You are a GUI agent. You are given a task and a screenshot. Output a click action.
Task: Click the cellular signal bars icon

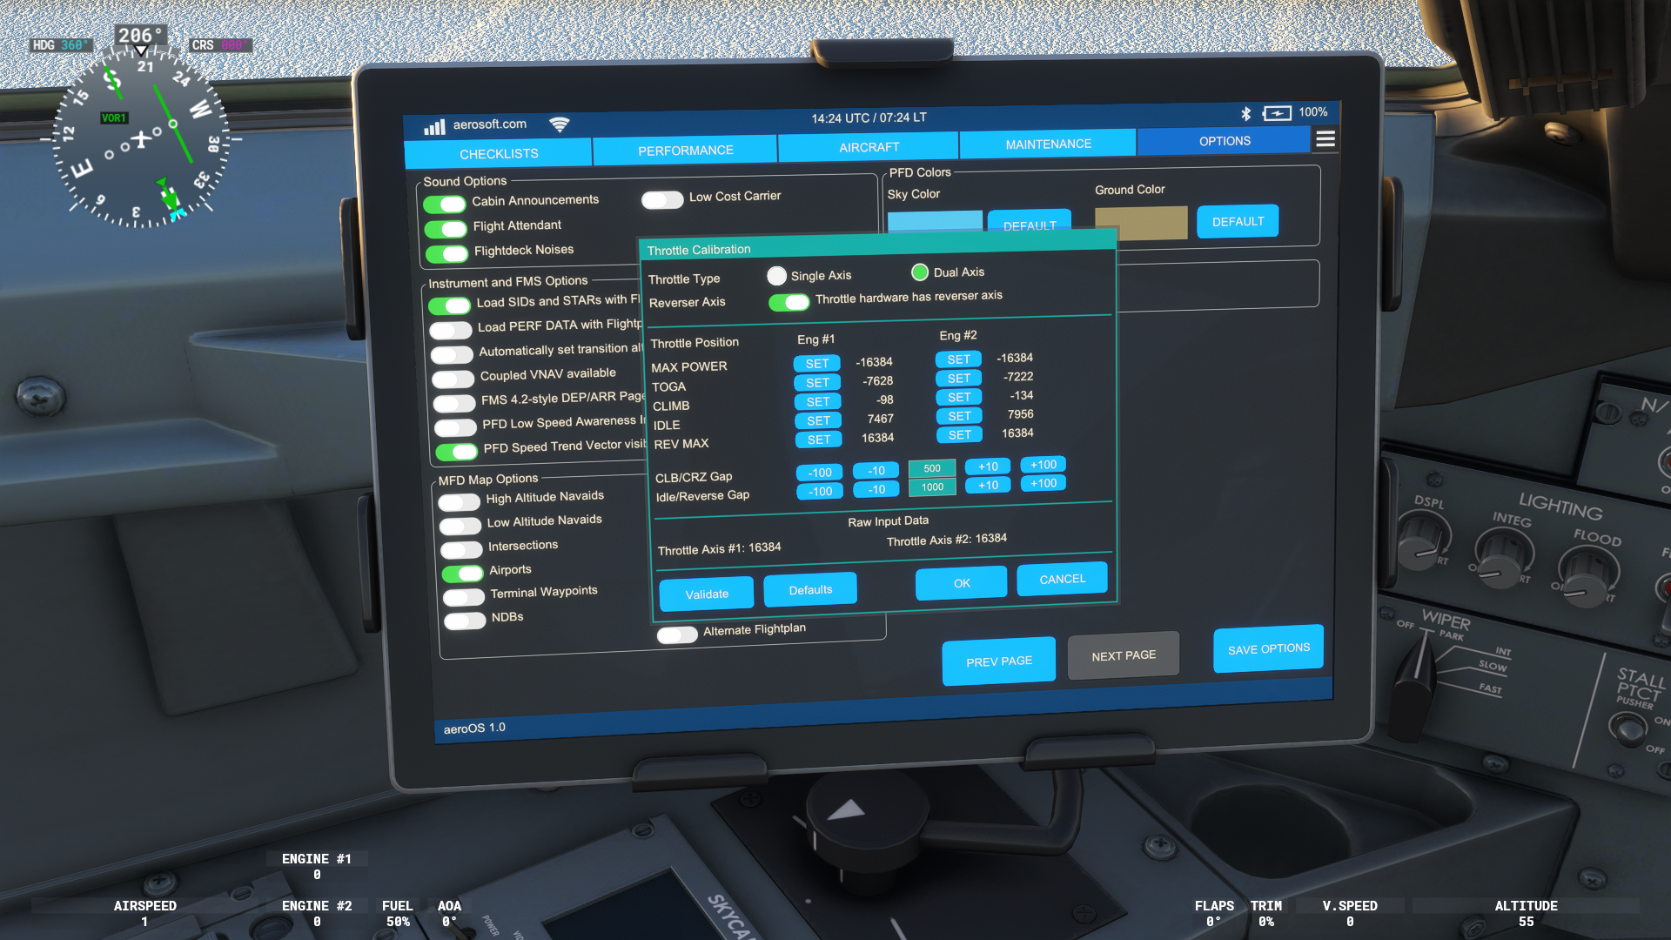click(434, 127)
